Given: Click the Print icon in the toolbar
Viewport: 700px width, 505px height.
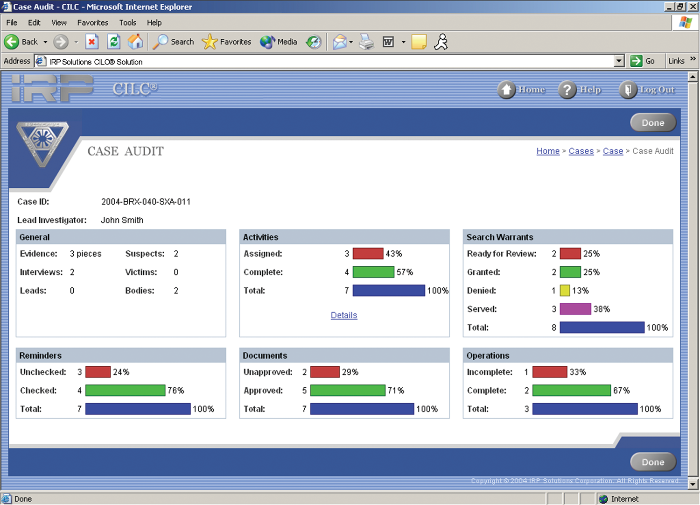Looking at the screenshot, I should 366,42.
